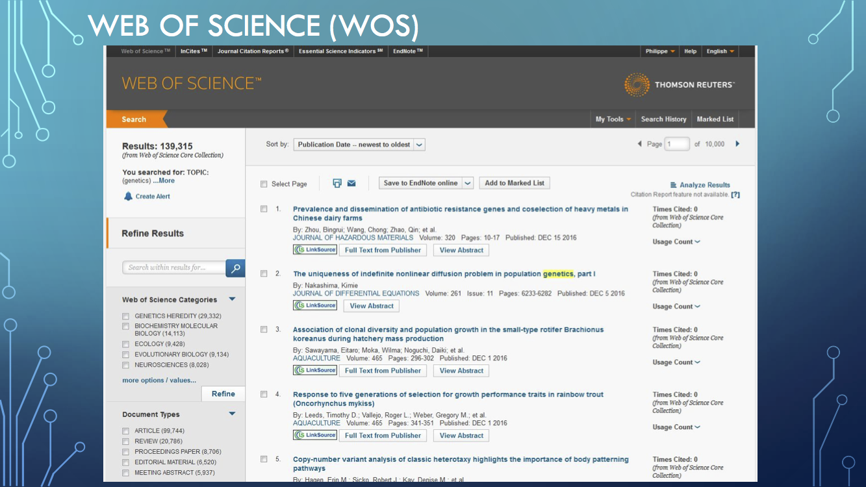This screenshot has width=866, height=487.
Task: Click Full Text from Publisher for result 1
Action: [x=383, y=250]
